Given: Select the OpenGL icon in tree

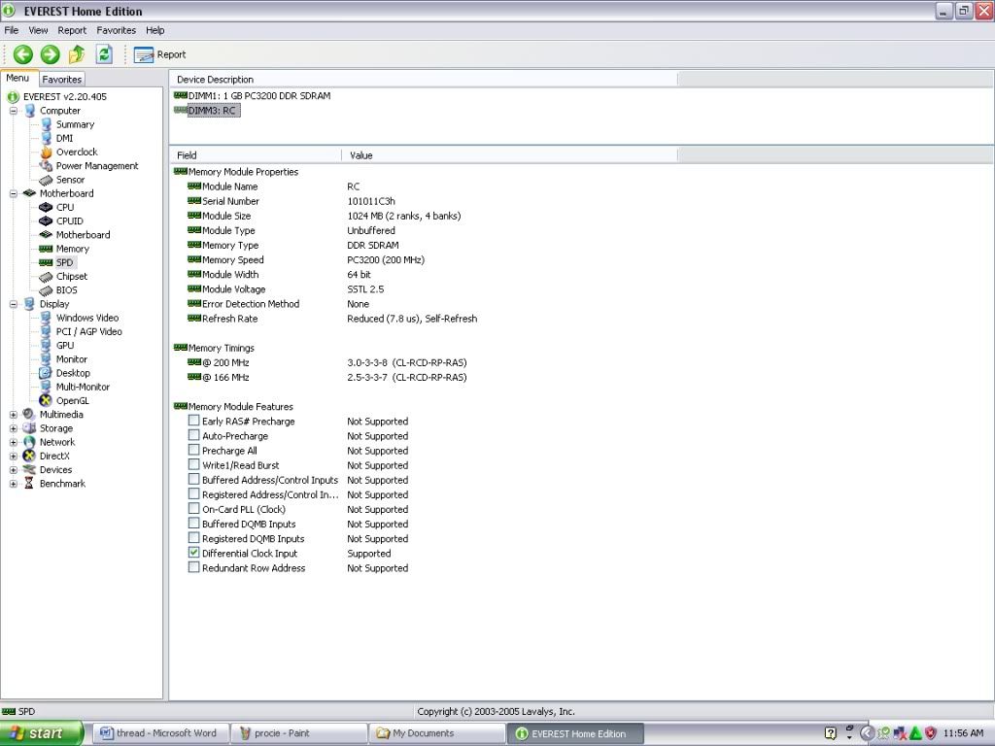Looking at the screenshot, I should pyautogui.click(x=46, y=401).
